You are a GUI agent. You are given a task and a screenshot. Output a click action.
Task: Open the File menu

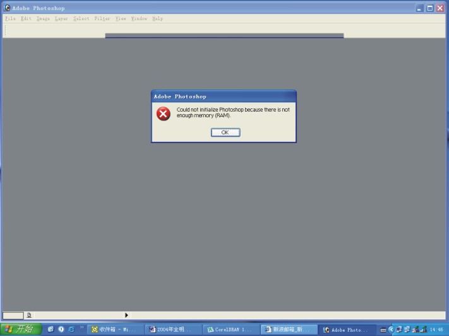10,19
